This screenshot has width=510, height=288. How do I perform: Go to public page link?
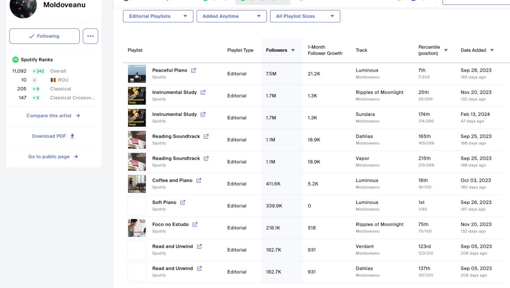[53, 156]
